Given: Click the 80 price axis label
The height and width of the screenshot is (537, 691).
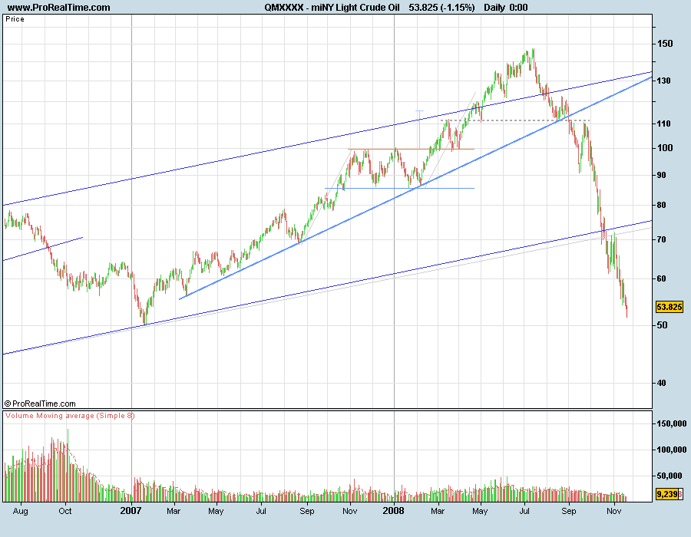Looking at the screenshot, I should point(662,205).
